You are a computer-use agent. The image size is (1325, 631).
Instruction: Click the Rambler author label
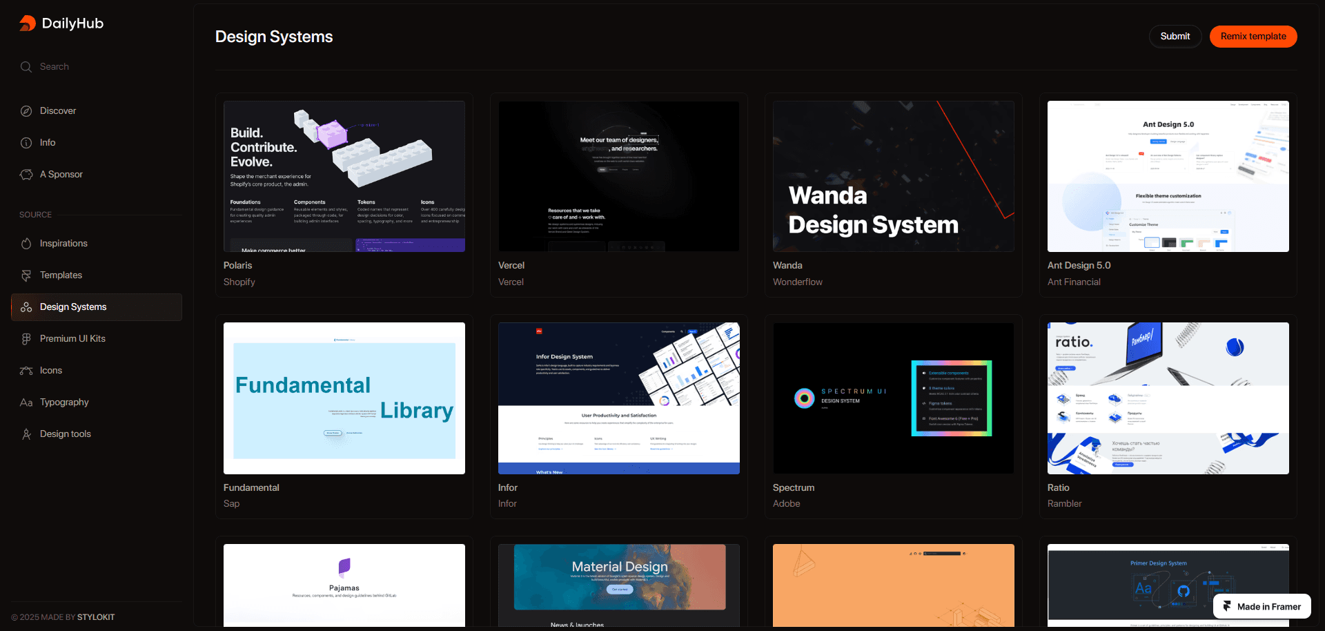[x=1065, y=504]
